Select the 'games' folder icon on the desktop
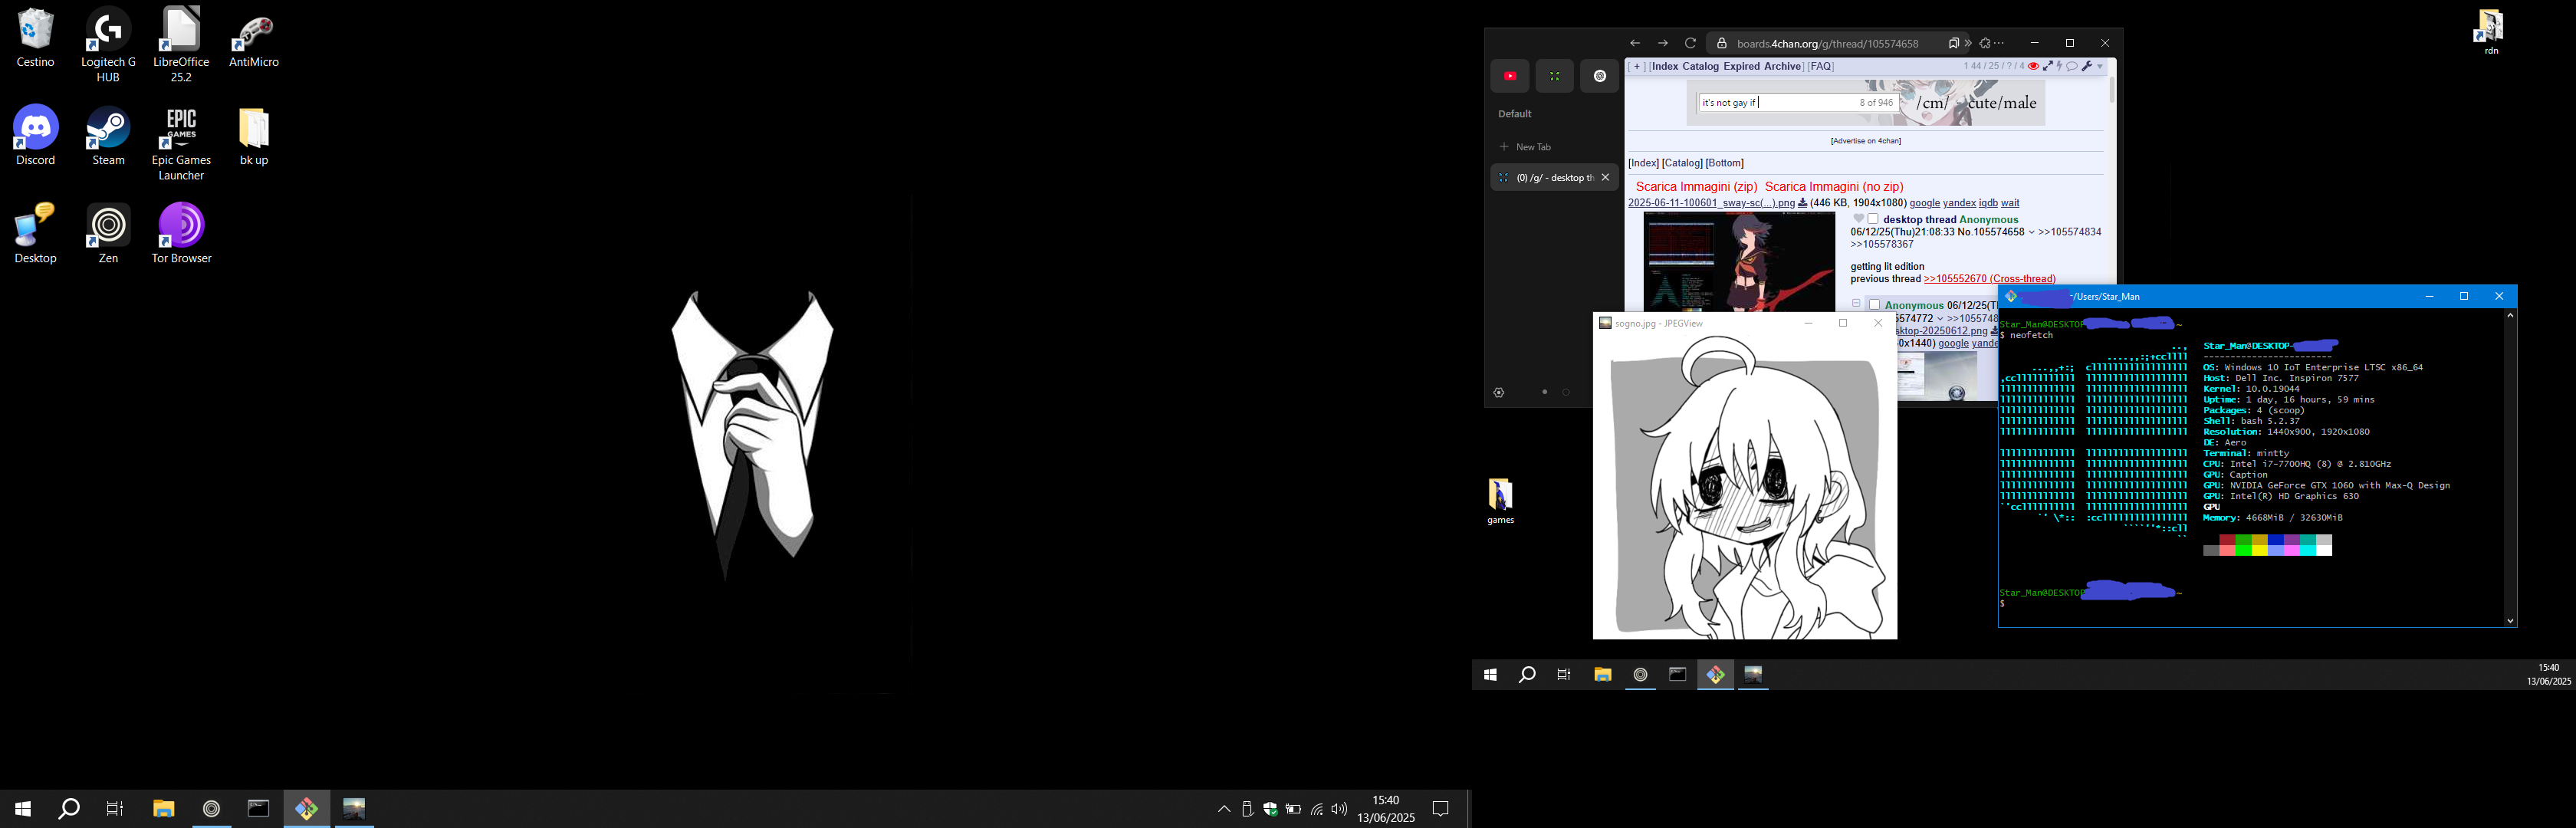Image resolution: width=2576 pixels, height=828 pixels. pos(1500,501)
